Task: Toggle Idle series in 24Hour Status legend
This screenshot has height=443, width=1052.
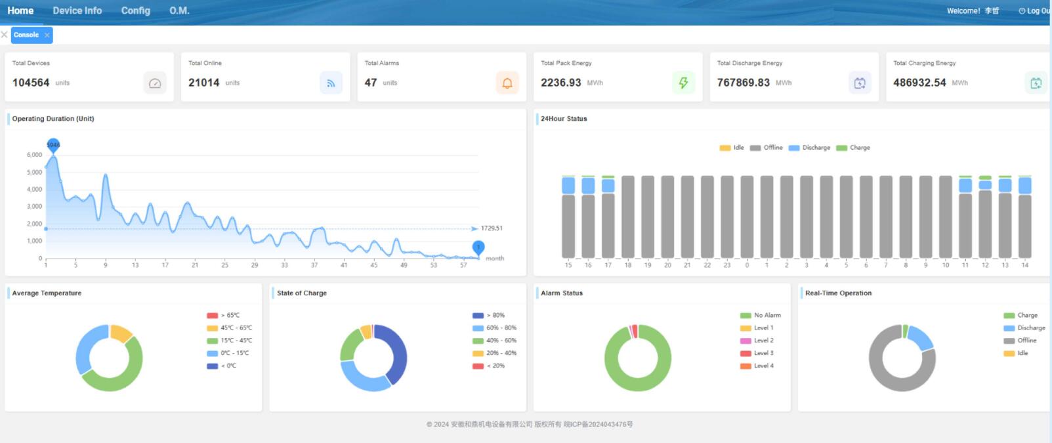Action: (x=732, y=148)
